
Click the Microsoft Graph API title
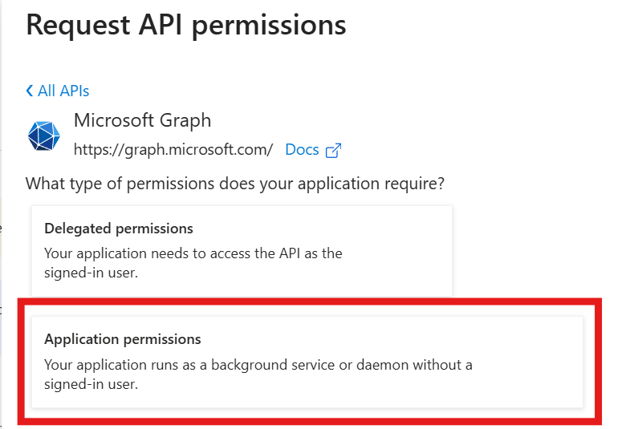coord(142,121)
